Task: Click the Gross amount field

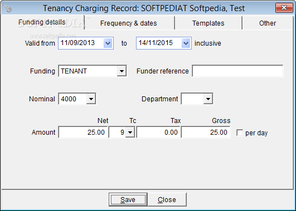Action: click(x=206, y=132)
